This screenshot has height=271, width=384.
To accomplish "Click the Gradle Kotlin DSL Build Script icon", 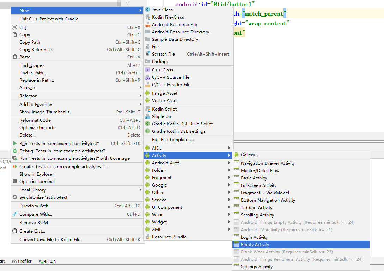I will tap(147, 124).
